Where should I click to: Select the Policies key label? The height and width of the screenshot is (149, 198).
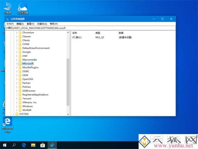[26, 87]
